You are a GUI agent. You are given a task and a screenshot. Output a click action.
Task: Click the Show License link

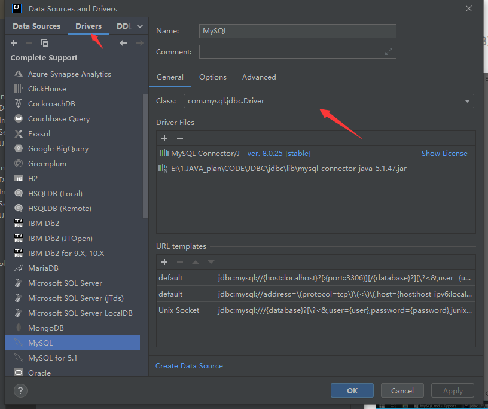[444, 154]
